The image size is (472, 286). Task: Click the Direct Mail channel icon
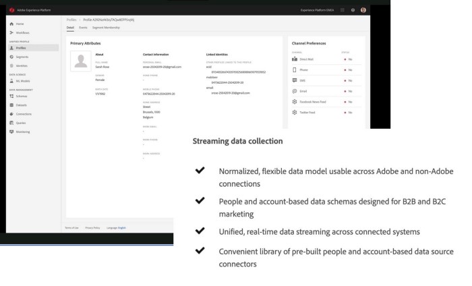[x=295, y=59]
